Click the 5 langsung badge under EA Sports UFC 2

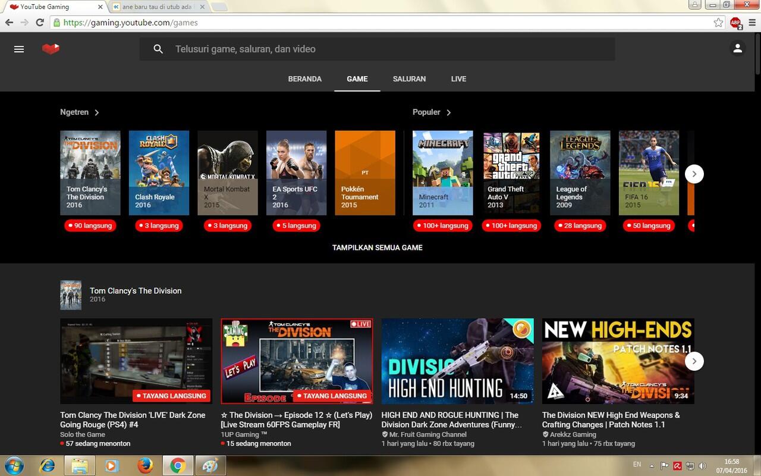pyautogui.click(x=297, y=226)
